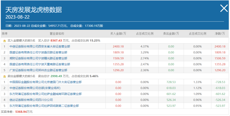
Task: Open 广发证券郑州农业路证券营业部 link
Action: click(38, 70)
